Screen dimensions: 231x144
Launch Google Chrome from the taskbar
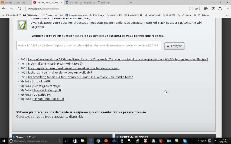pyautogui.click(x=98, y=141)
